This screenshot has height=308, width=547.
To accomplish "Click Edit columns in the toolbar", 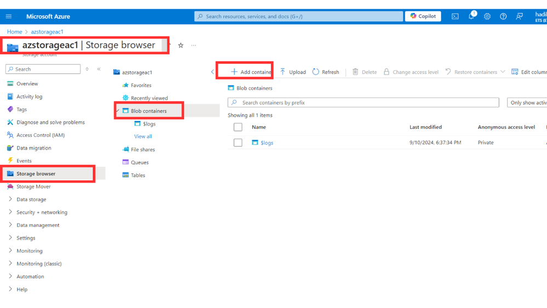I will pos(529,72).
